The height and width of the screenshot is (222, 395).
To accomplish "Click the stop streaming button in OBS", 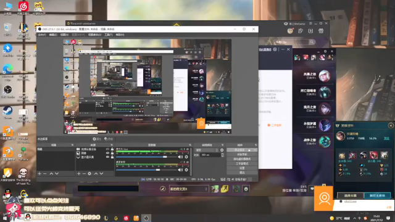I will pos(239,150).
